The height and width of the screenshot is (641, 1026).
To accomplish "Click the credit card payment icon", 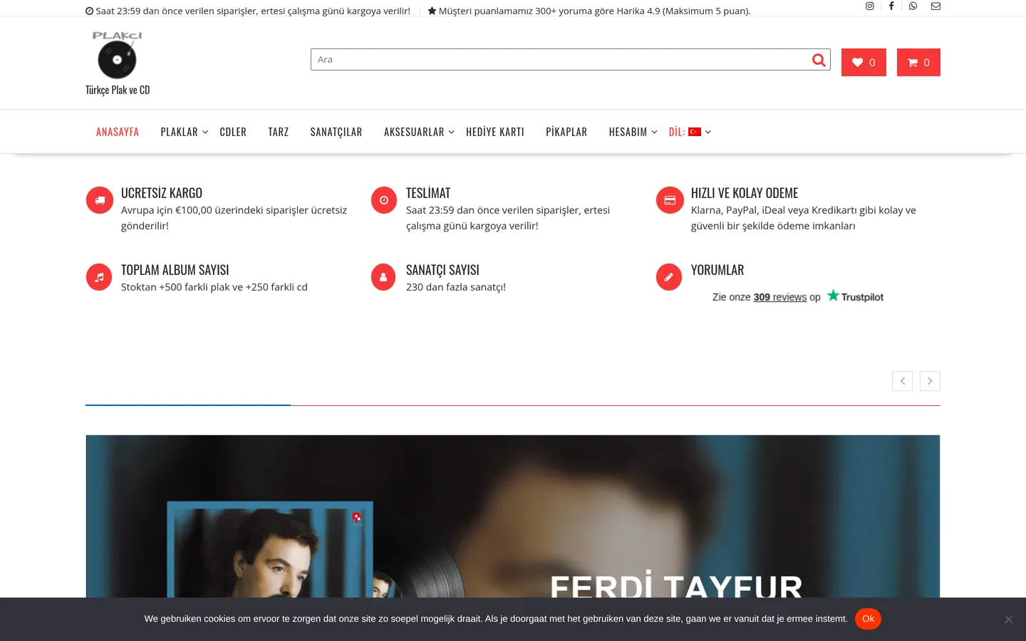I will click(670, 200).
